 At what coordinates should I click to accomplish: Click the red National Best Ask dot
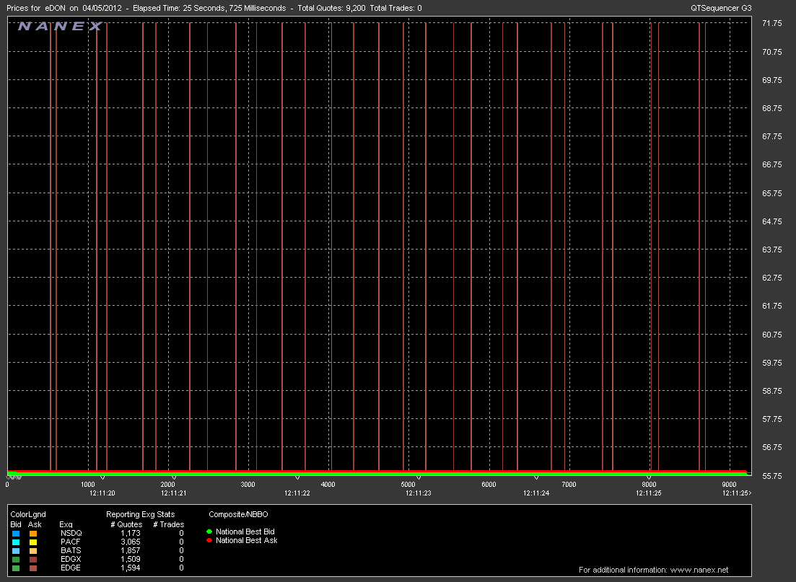click(x=209, y=540)
